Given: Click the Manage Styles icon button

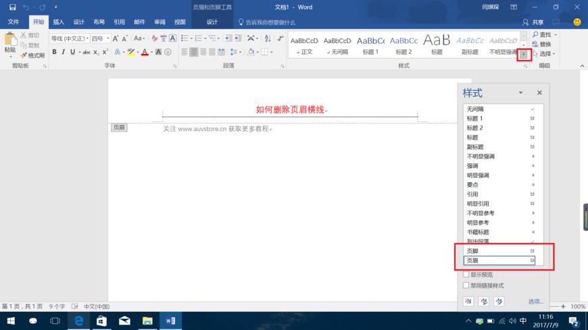Looking at the screenshot, I should click(499, 301).
